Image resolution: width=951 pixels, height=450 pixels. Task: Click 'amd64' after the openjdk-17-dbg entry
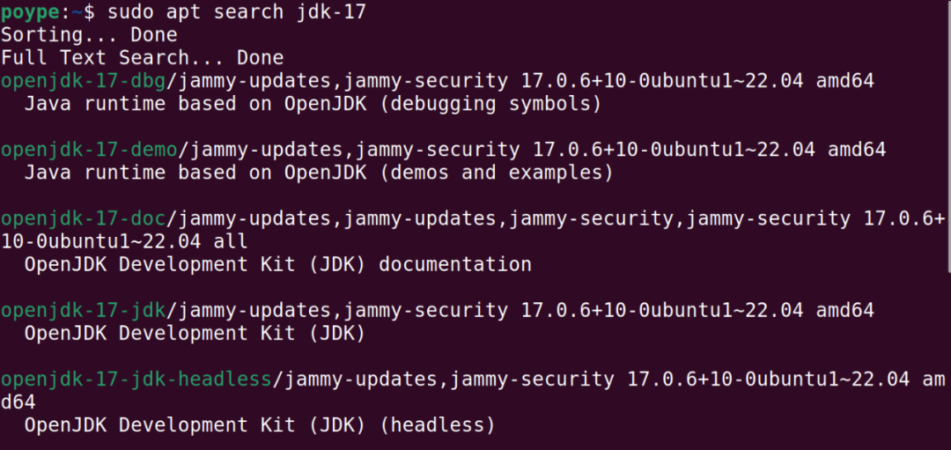pos(844,81)
